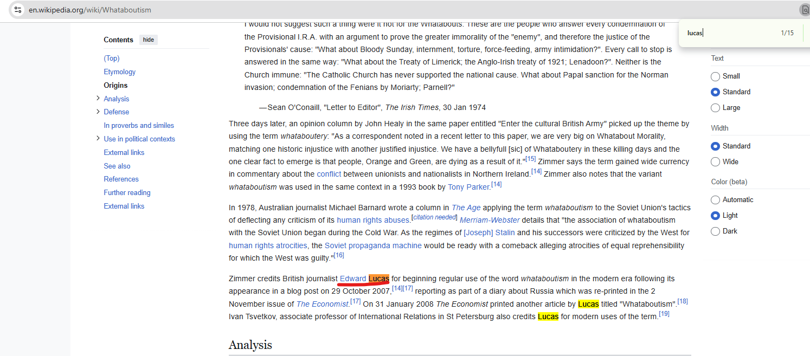The height and width of the screenshot is (356, 810).
Task: Switch color mode to Dark
Action: coord(715,231)
